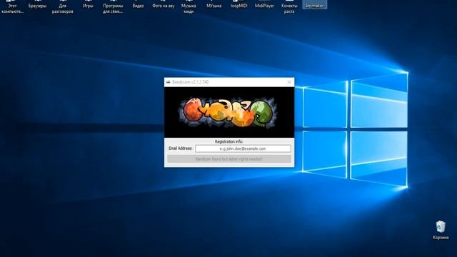
Task: Click the Email Address input field
Action: click(x=243, y=148)
